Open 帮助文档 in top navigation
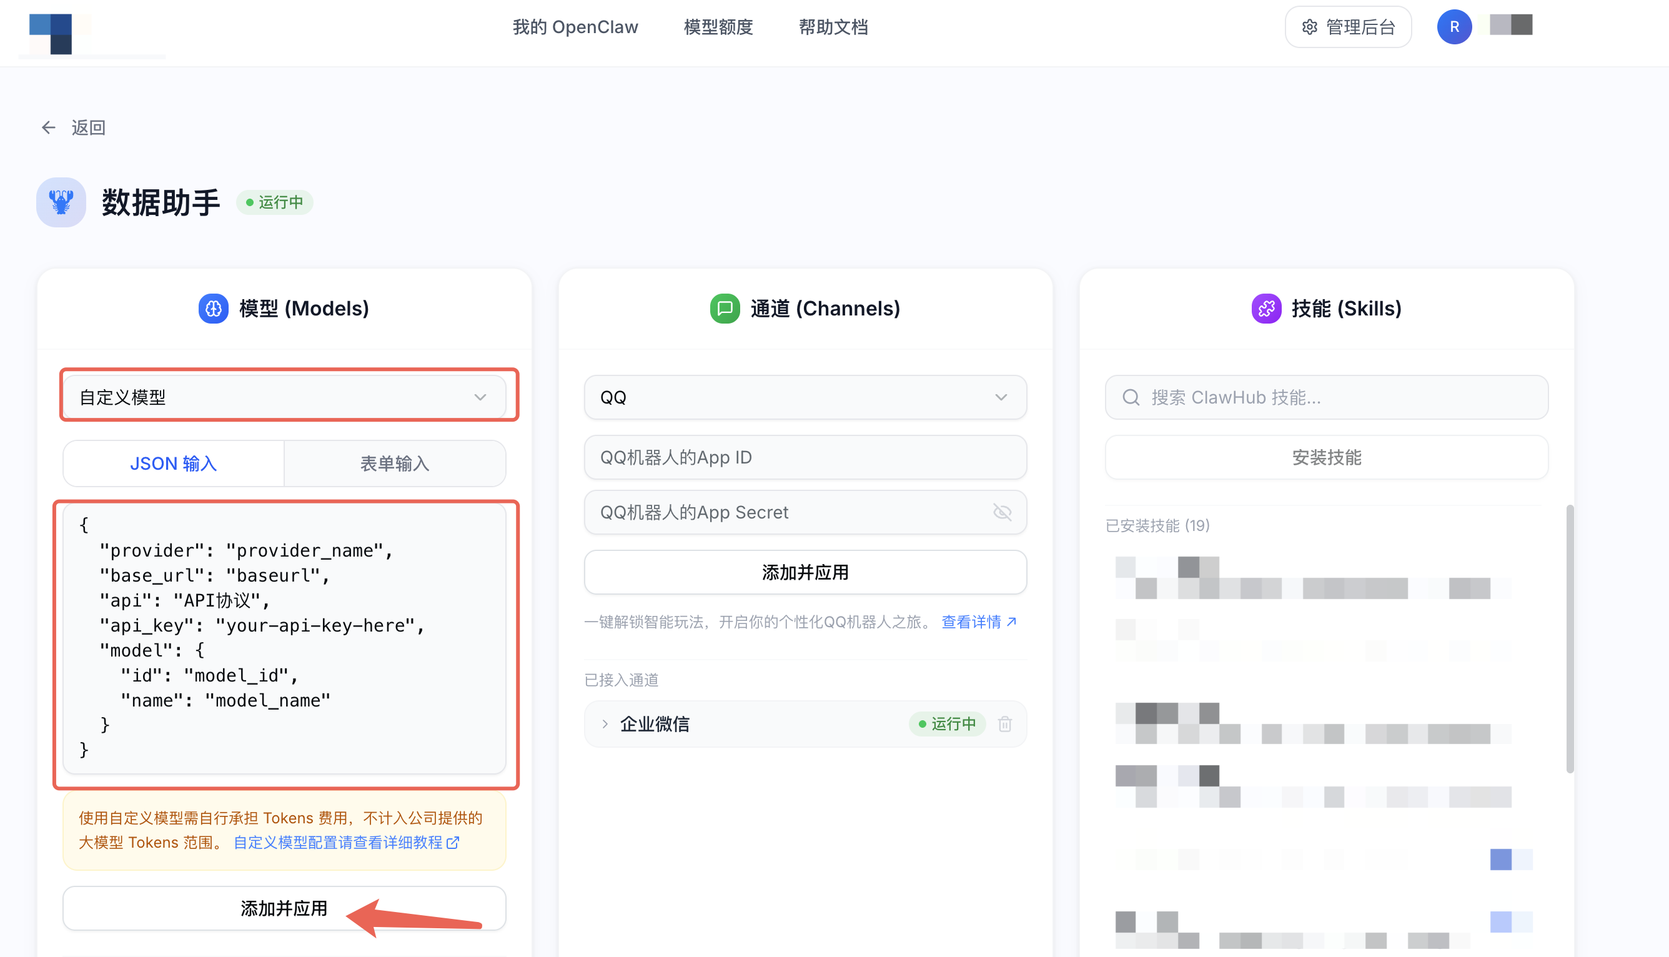Screen dimensions: 1669x957 (x=833, y=27)
